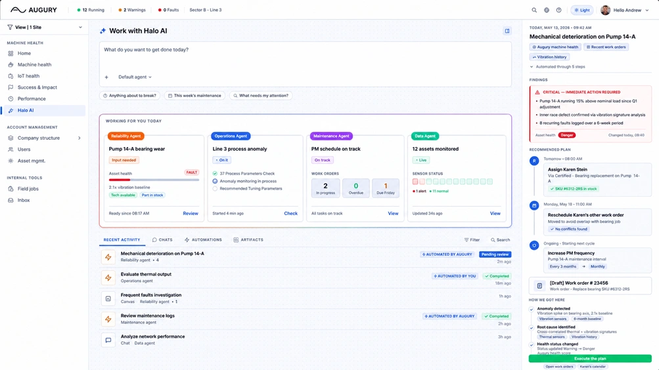This screenshot has width=659, height=370.
Task: Click lightning icon for Mechanical deterioration row
Action: point(108,257)
